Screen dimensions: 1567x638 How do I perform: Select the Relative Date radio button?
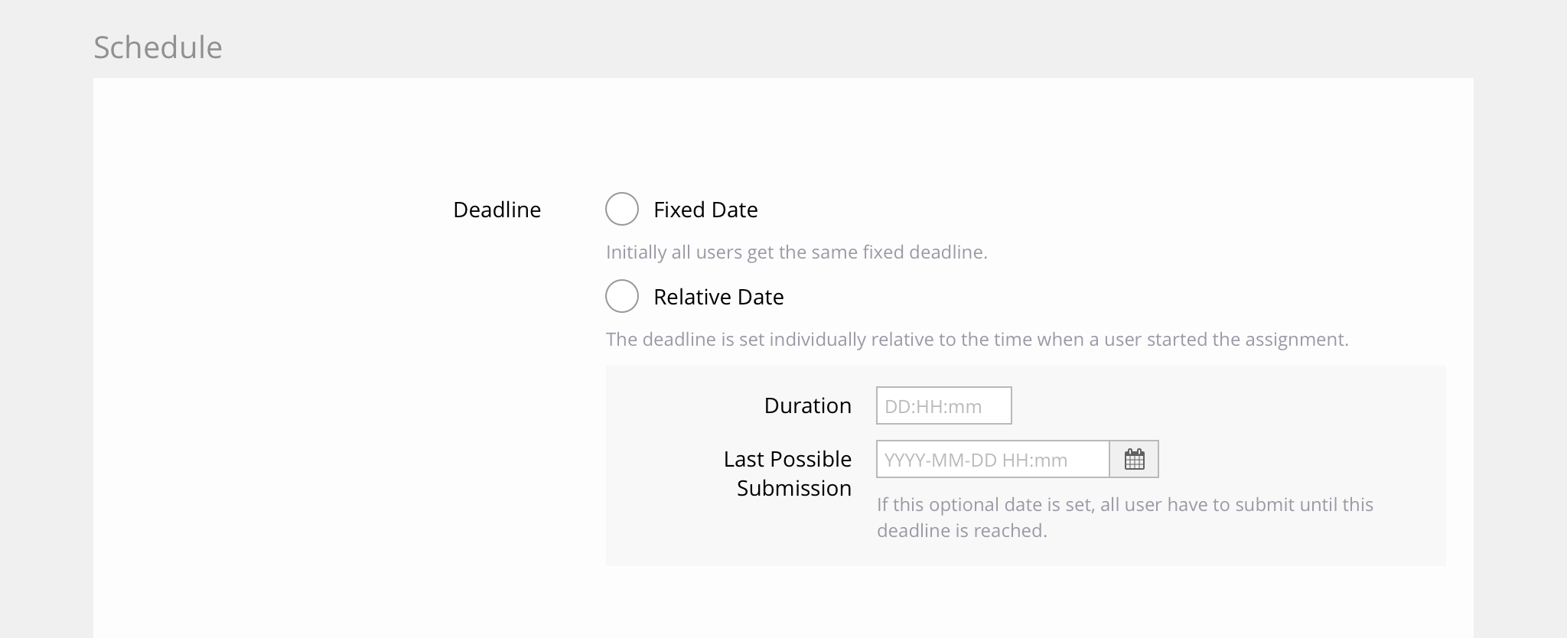[x=622, y=297]
